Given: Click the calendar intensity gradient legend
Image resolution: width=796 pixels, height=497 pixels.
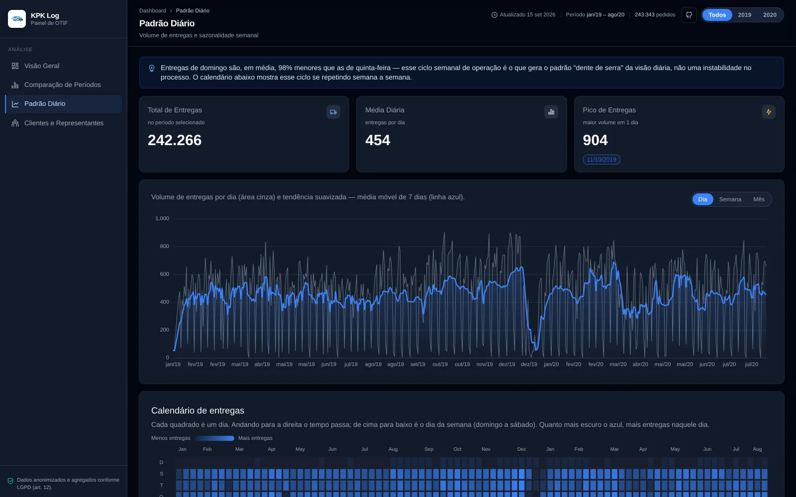Looking at the screenshot, I should coord(214,438).
